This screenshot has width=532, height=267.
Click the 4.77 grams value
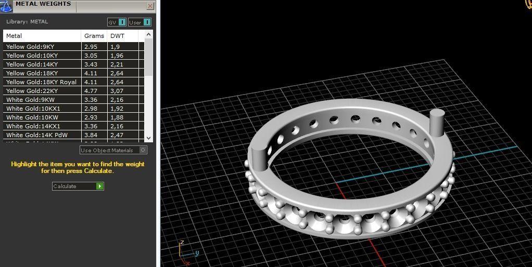[91, 91]
